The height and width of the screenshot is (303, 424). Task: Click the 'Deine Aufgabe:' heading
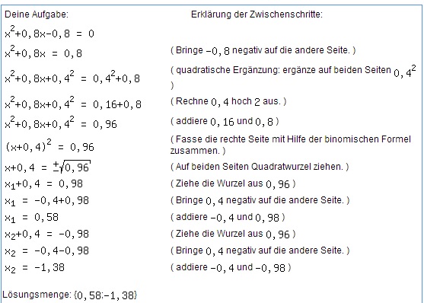coord(37,14)
